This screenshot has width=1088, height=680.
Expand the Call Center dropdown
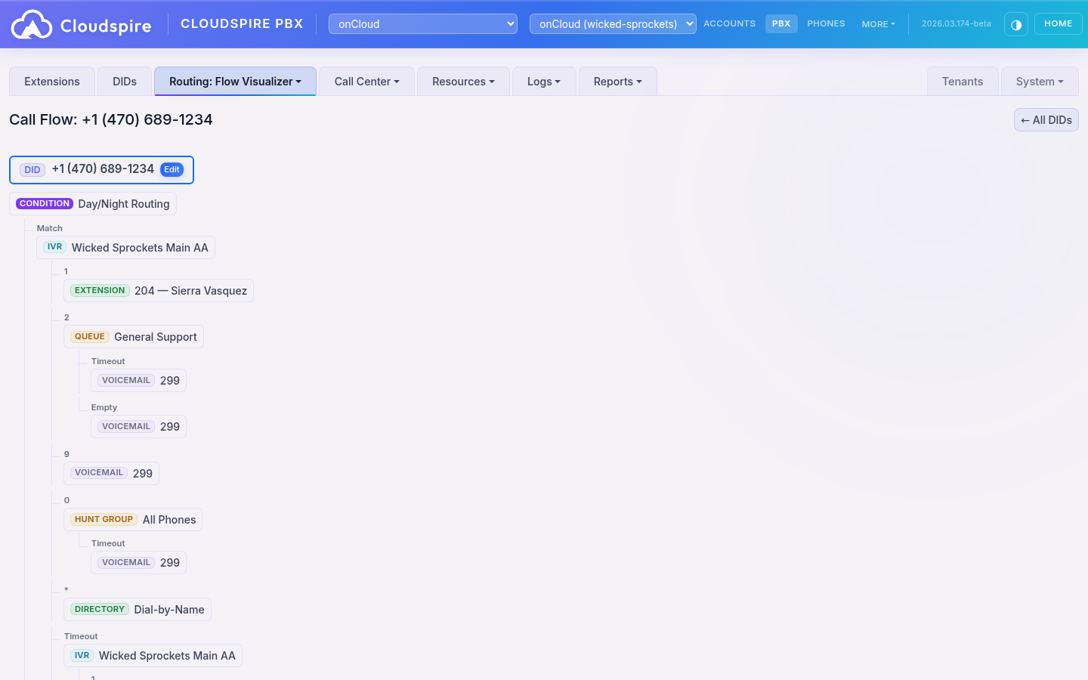pos(366,81)
